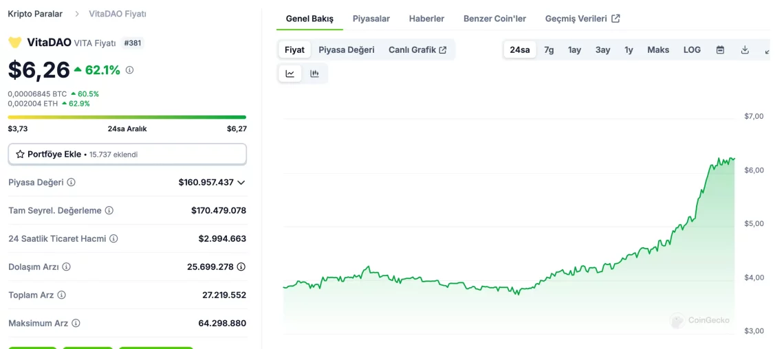Screen dimensions: 784x349
Task: Click the $6,26 current price
Action: pyautogui.click(x=39, y=70)
